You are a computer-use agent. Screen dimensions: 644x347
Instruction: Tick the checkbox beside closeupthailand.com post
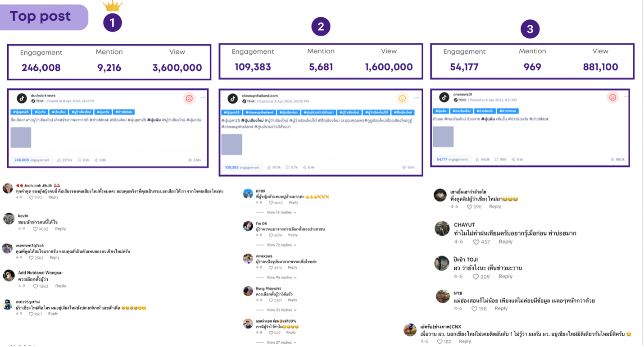(x=224, y=98)
